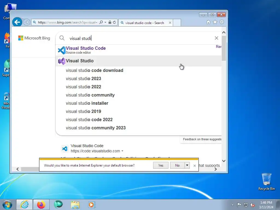Close the 'visual studio code - Search' tab
Image resolution: width=280 pixels, height=210 pixels.
[170, 23]
